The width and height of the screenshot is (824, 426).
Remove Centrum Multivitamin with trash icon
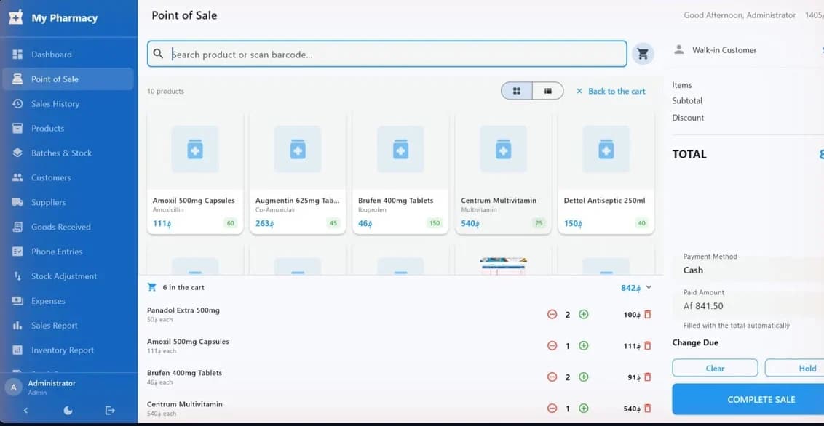[x=647, y=408]
